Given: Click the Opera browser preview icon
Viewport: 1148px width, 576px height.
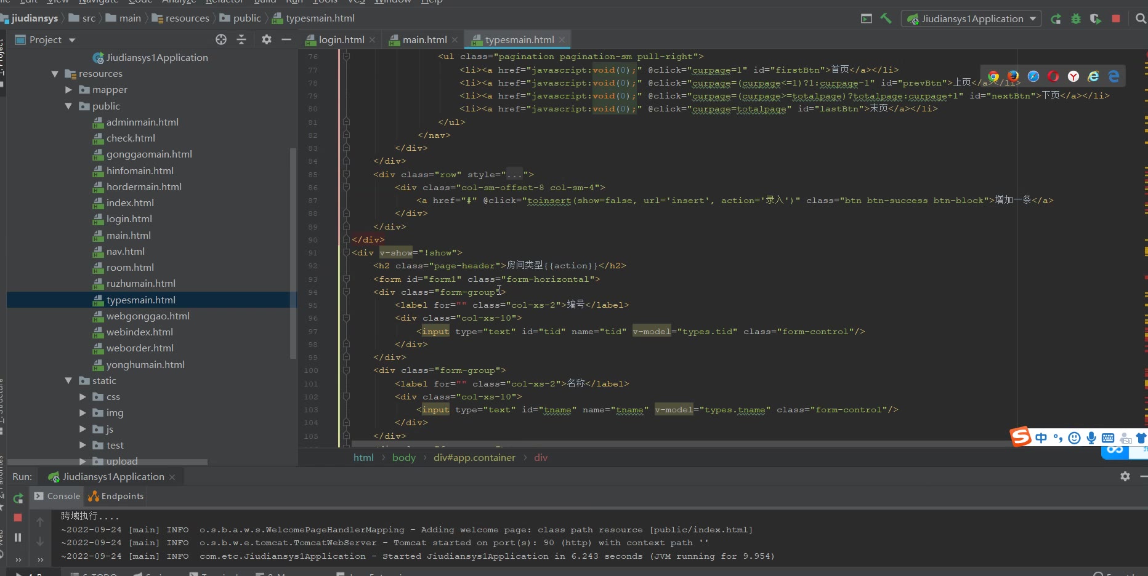Looking at the screenshot, I should coord(1053,76).
